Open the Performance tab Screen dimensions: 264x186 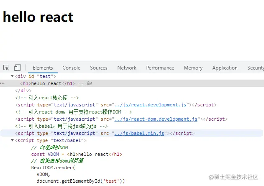pyautogui.click(x=160, y=68)
